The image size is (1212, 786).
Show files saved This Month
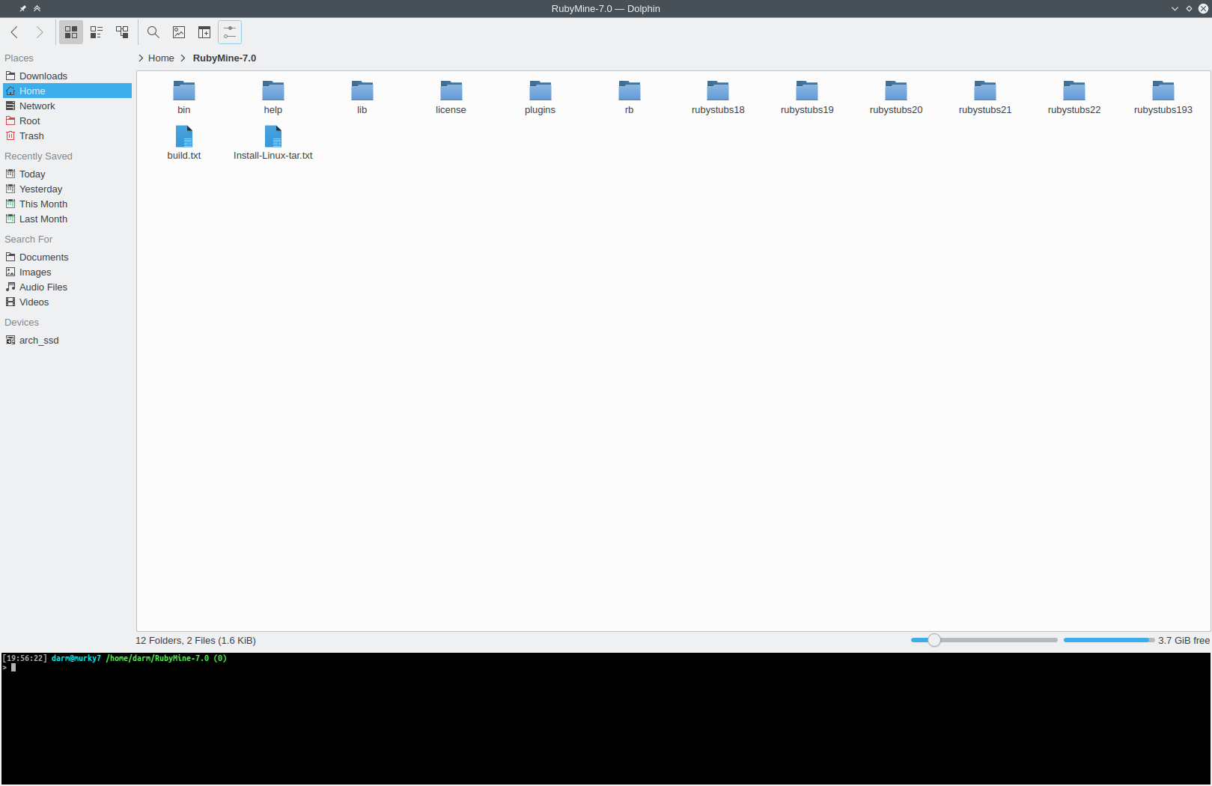pos(67,204)
